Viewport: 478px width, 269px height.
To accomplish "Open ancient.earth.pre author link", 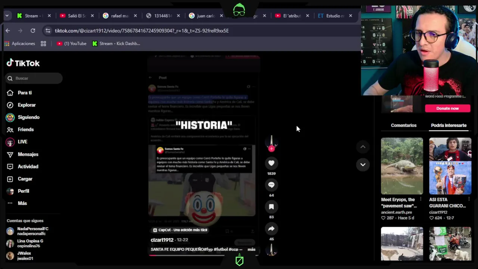I will pos(396,212).
